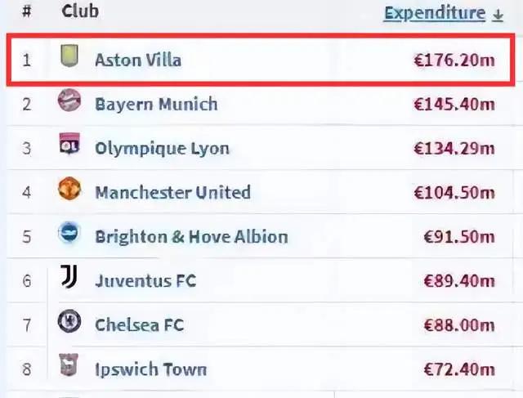Screen dimensions: 523x398
Task: Click the Bayern Munich club crest
Action: pyautogui.click(x=69, y=100)
